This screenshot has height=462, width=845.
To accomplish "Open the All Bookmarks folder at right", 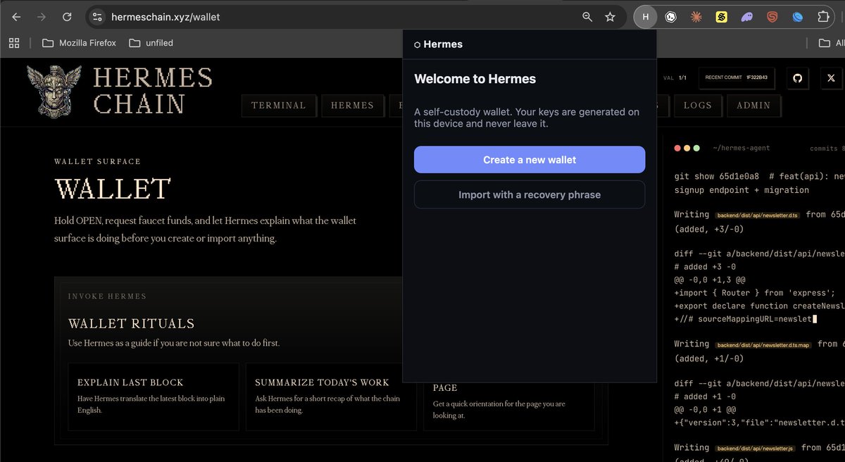I will [831, 43].
